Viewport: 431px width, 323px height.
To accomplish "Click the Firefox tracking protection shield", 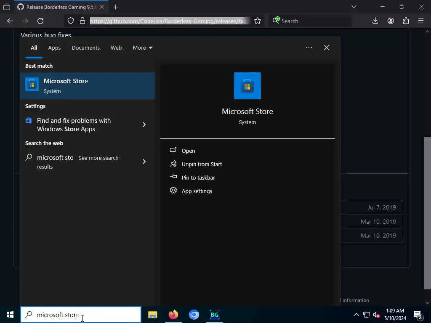I will [x=71, y=21].
